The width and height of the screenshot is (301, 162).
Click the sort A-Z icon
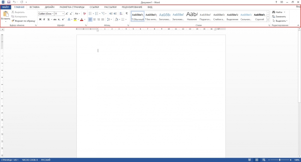tap(121, 14)
